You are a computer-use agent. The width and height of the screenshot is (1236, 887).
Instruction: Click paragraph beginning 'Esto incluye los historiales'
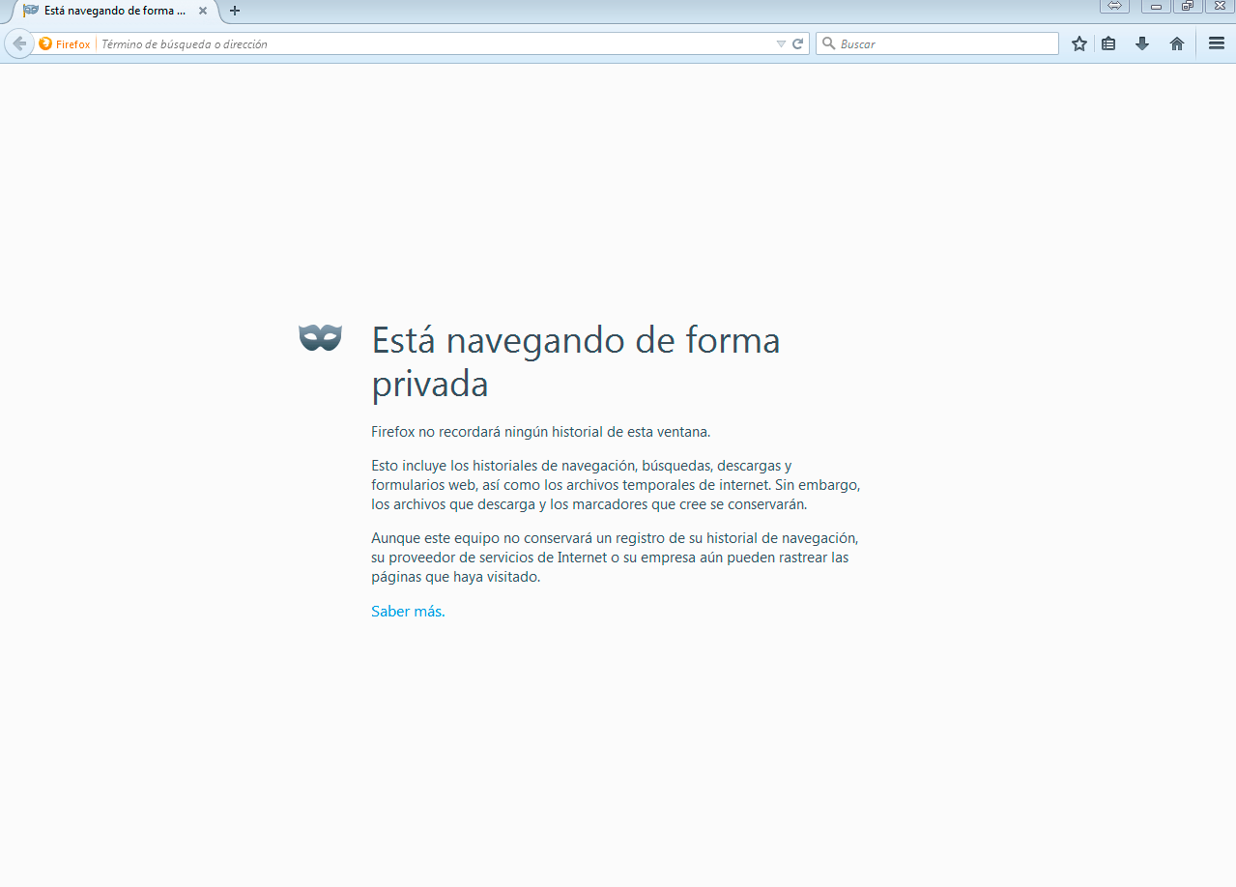coord(616,485)
